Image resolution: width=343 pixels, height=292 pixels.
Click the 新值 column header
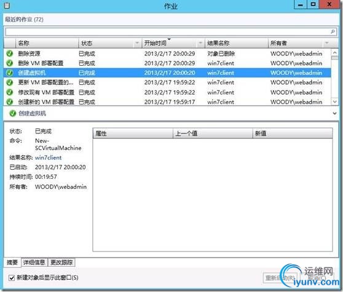293,133
